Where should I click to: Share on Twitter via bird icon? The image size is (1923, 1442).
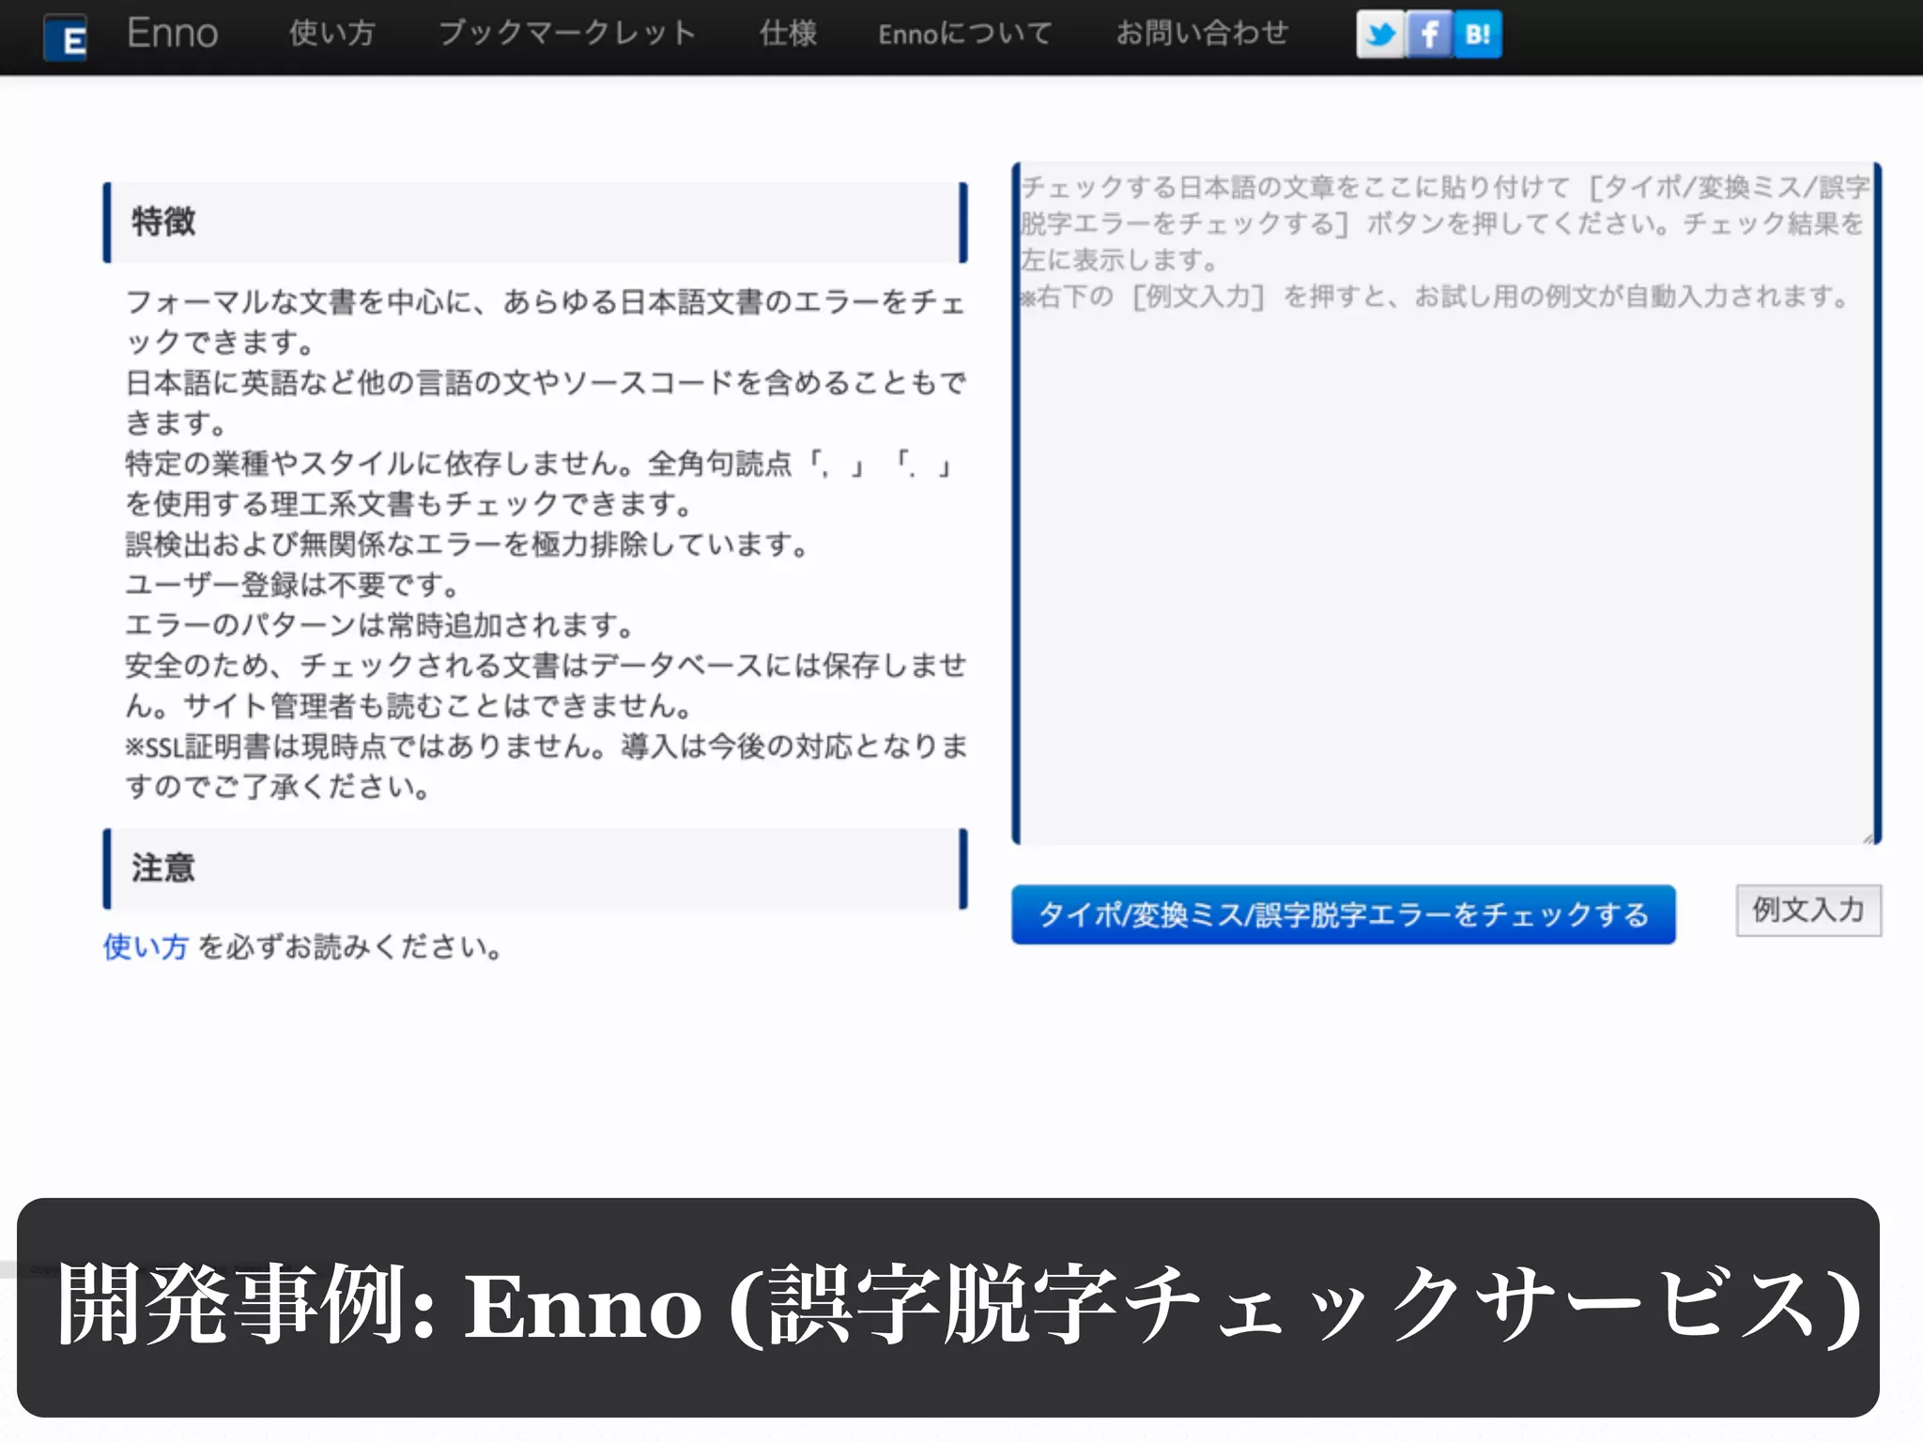(1380, 35)
